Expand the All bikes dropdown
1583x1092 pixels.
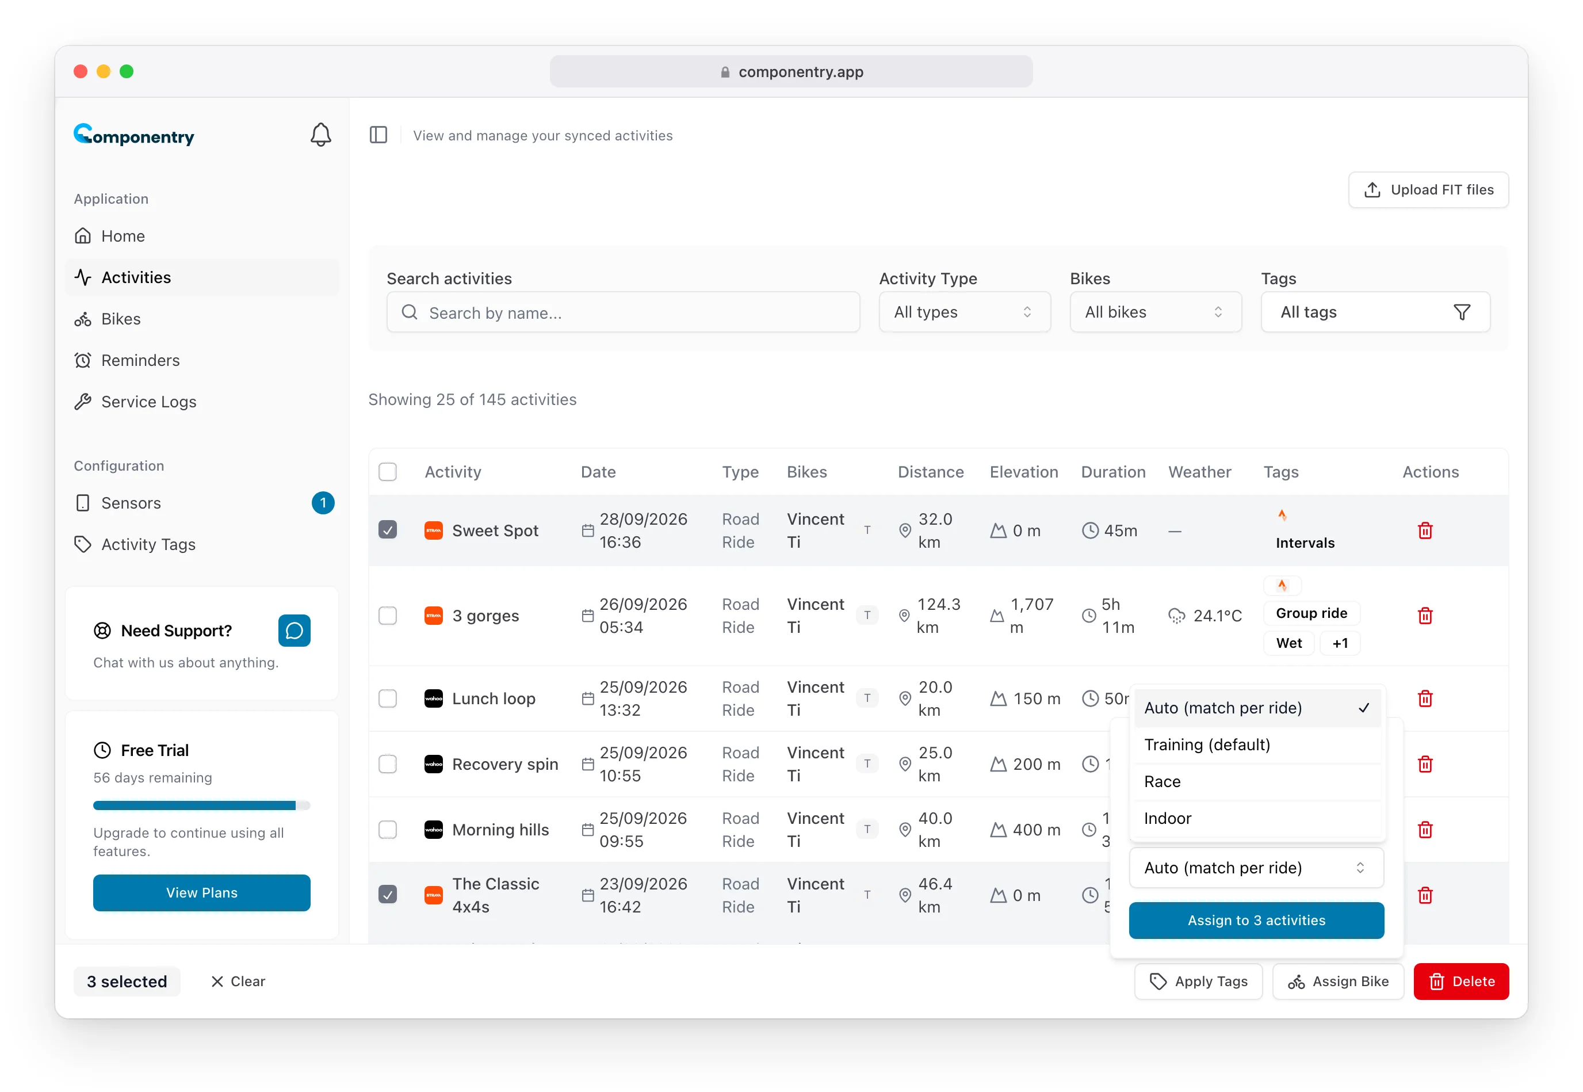pos(1156,312)
